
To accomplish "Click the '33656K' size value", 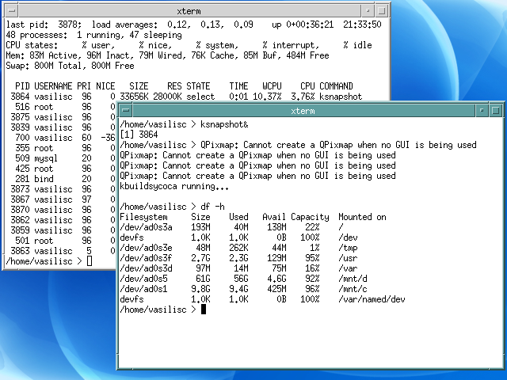I will 134,97.
